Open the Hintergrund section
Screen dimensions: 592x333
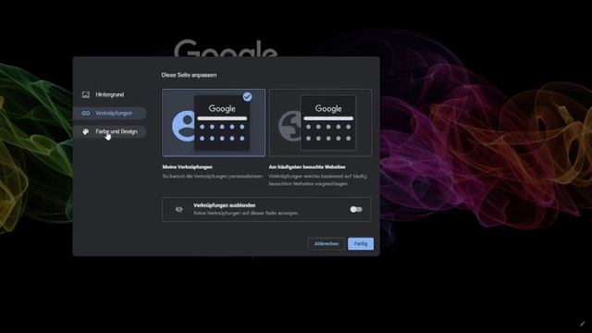[109, 94]
